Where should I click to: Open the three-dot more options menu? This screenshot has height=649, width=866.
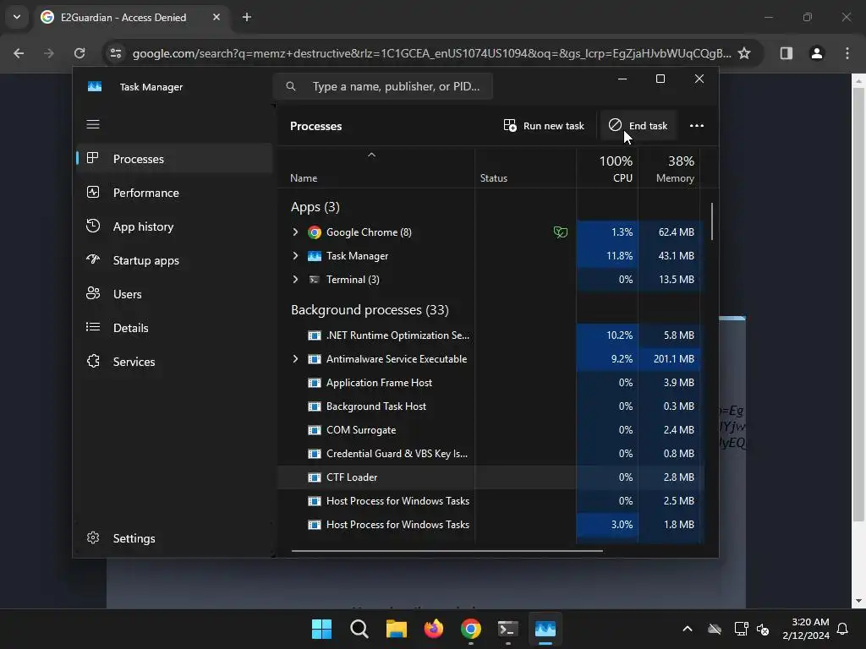click(x=697, y=126)
